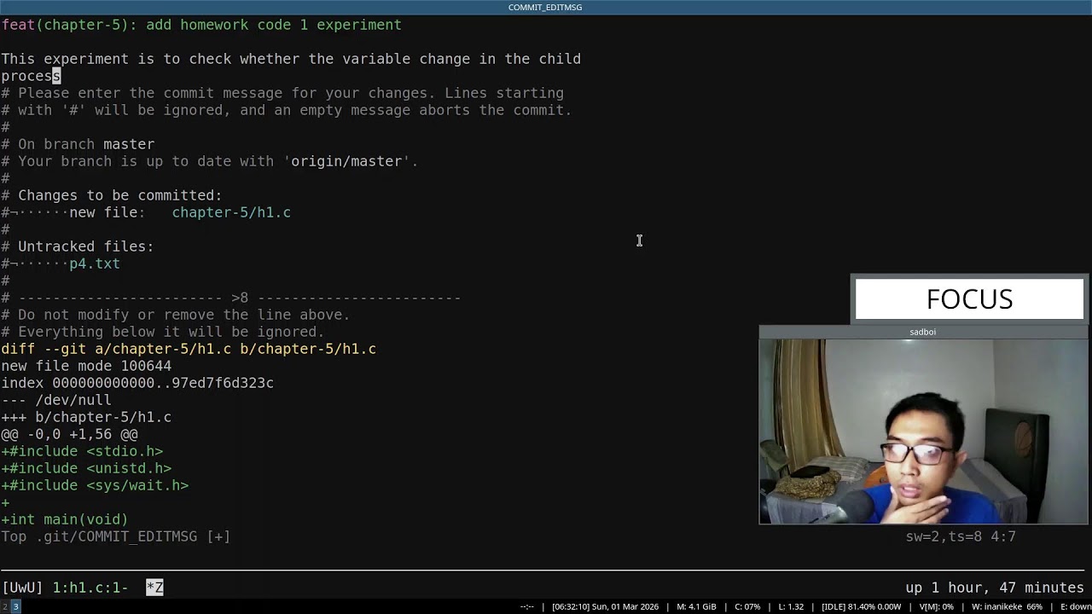The width and height of the screenshot is (1092, 614).
Task: Click the '*Z' zoomed-pane indicator
Action: coord(154,588)
